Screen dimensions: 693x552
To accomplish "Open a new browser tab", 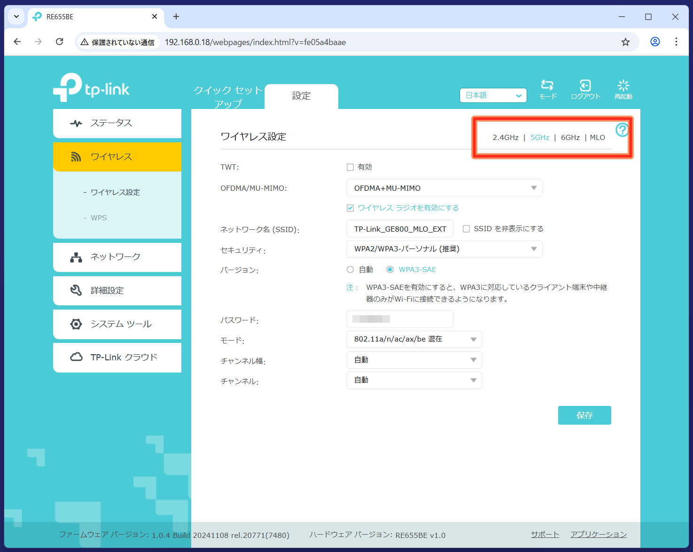I will click(176, 16).
